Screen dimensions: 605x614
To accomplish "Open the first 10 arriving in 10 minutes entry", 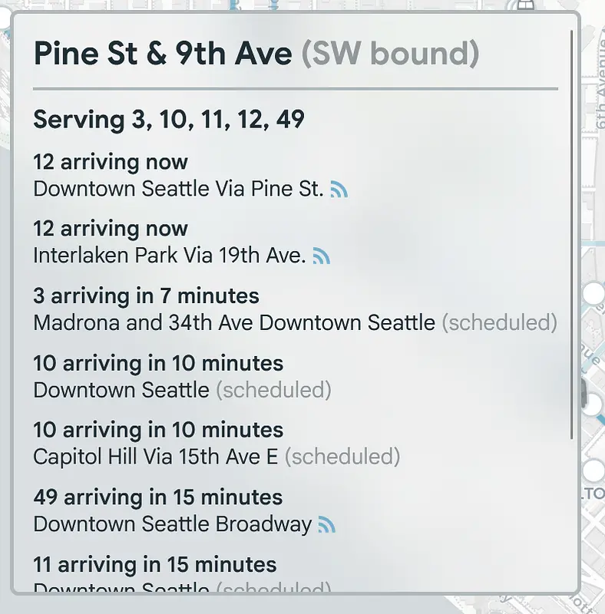I will click(x=158, y=363).
